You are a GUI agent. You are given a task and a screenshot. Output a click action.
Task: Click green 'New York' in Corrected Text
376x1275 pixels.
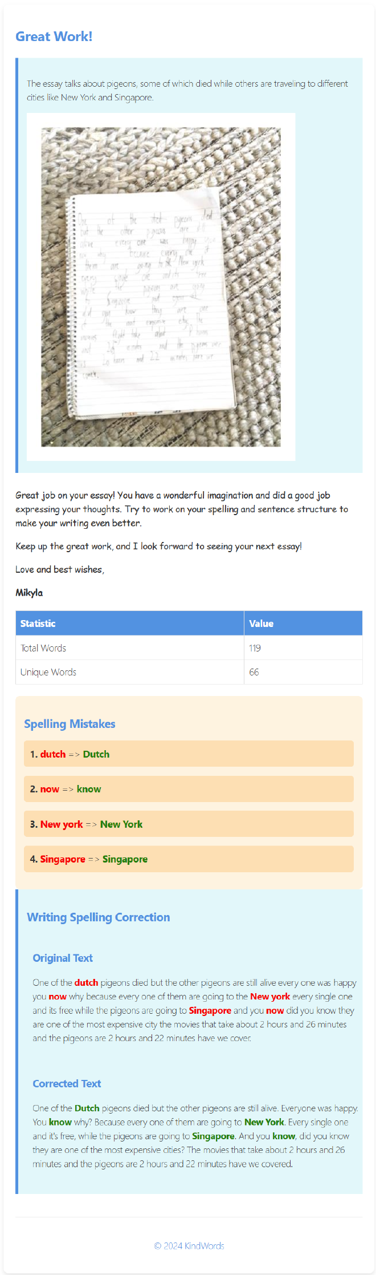pyautogui.click(x=264, y=1122)
